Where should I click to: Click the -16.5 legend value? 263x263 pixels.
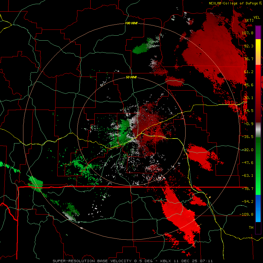click(248, 137)
